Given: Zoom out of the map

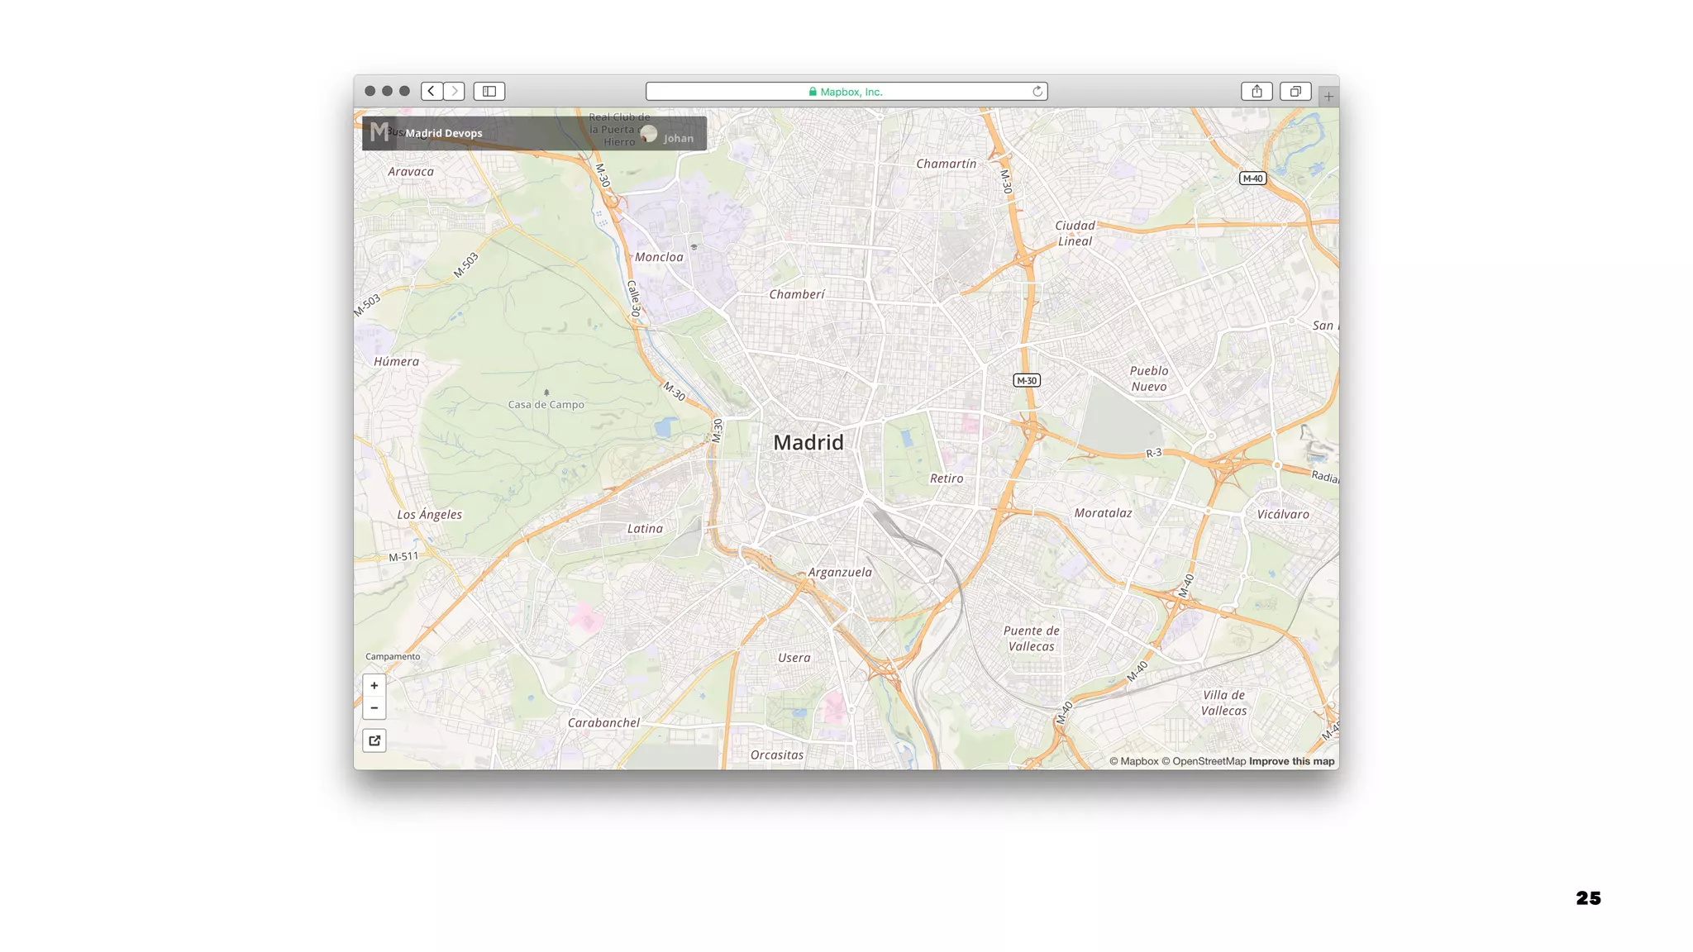Looking at the screenshot, I should tap(374, 708).
